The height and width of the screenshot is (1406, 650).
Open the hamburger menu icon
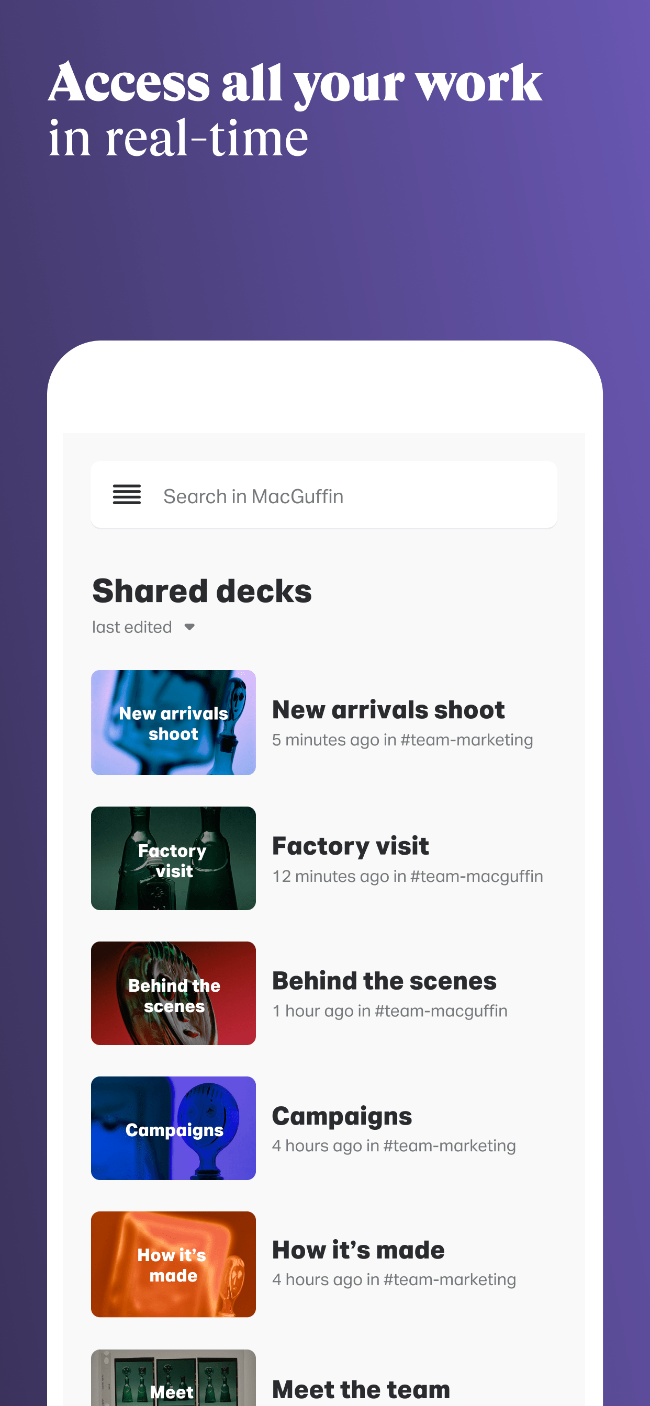click(127, 494)
